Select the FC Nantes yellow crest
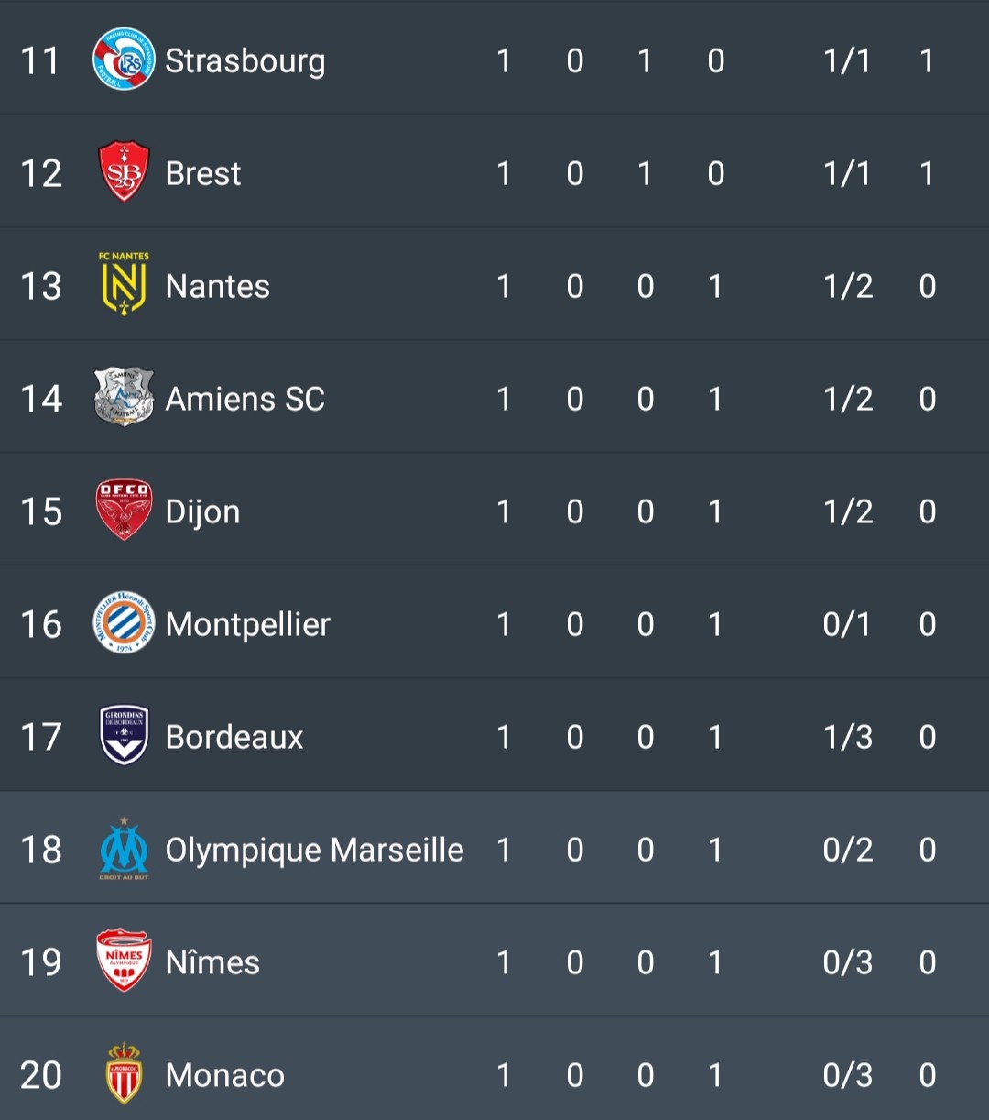This screenshot has height=1120, width=989. point(124,284)
